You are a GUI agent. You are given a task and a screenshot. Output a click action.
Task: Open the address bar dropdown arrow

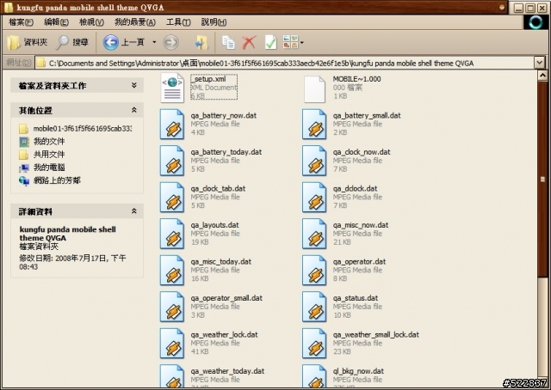tap(539, 63)
